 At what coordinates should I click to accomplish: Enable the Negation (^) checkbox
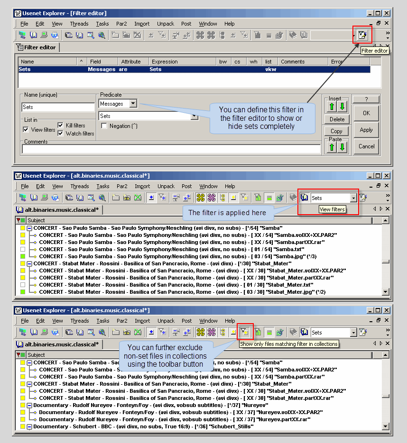[x=104, y=126]
